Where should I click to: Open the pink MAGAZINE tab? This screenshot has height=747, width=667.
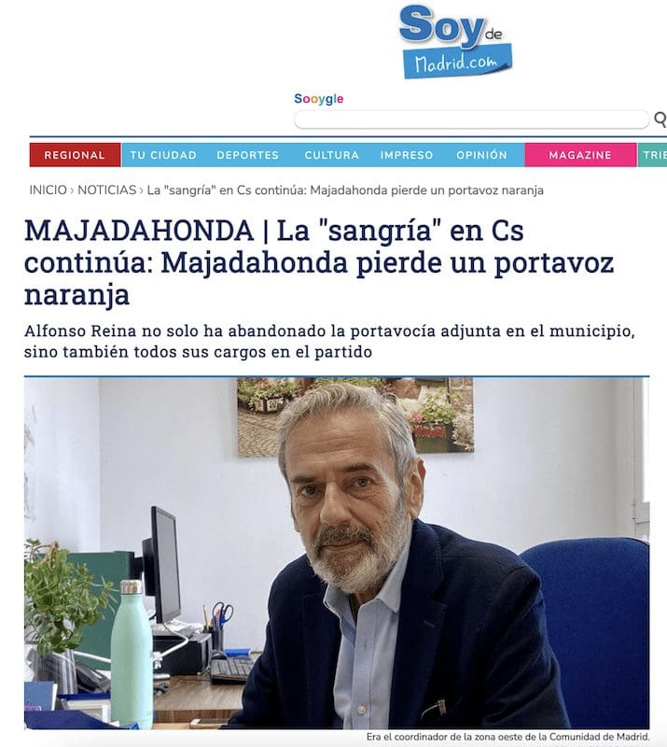coord(580,155)
